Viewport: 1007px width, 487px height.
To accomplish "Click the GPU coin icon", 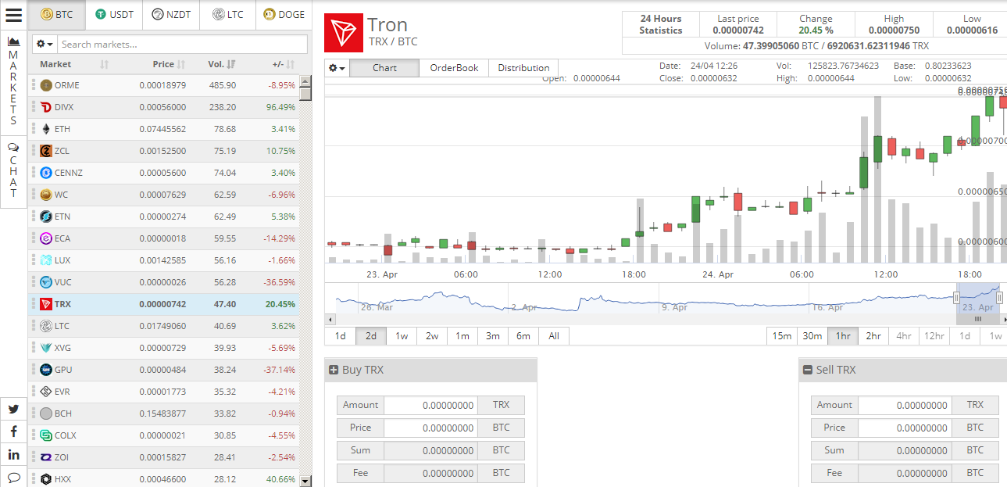I will click(x=46, y=370).
